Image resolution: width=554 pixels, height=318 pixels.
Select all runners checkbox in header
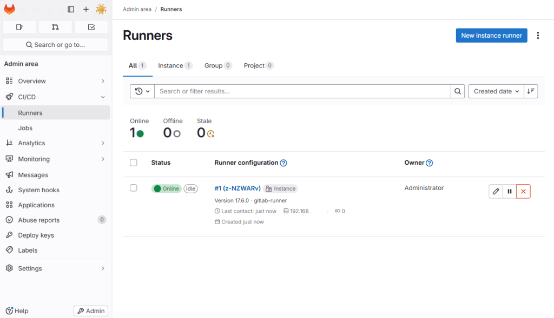click(134, 163)
